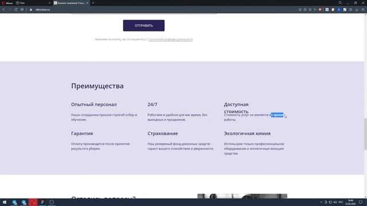Click the Страхование heading
The image size is (367, 206).
[x=163, y=133]
